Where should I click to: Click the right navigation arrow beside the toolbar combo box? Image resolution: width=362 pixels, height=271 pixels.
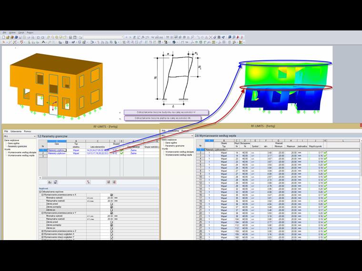coord(130,37)
